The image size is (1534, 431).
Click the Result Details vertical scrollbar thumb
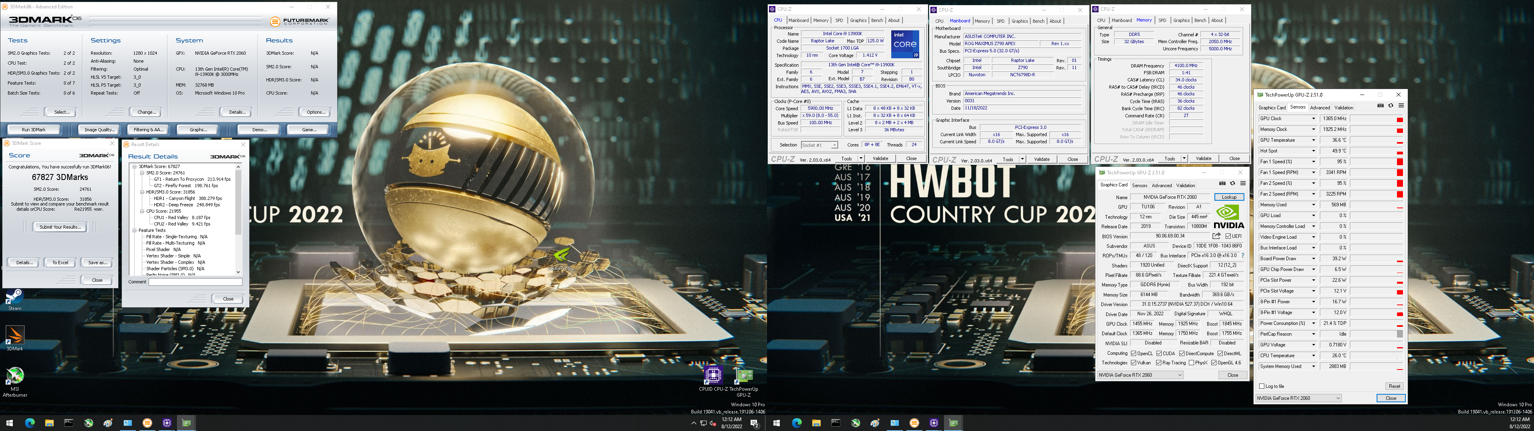(238, 202)
